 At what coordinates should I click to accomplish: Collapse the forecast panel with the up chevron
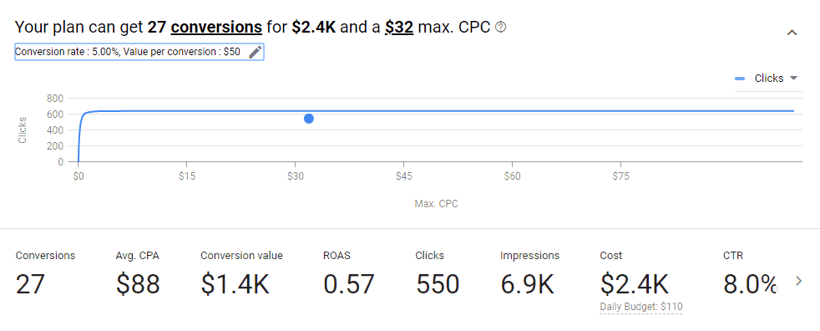click(x=792, y=33)
